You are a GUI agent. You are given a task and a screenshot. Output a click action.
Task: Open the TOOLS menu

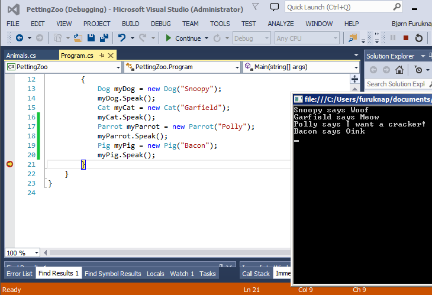[220, 24]
